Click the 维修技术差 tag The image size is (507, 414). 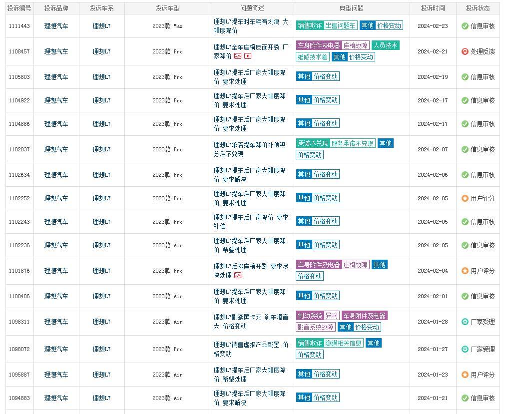pyautogui.click(x=313, y=57)
